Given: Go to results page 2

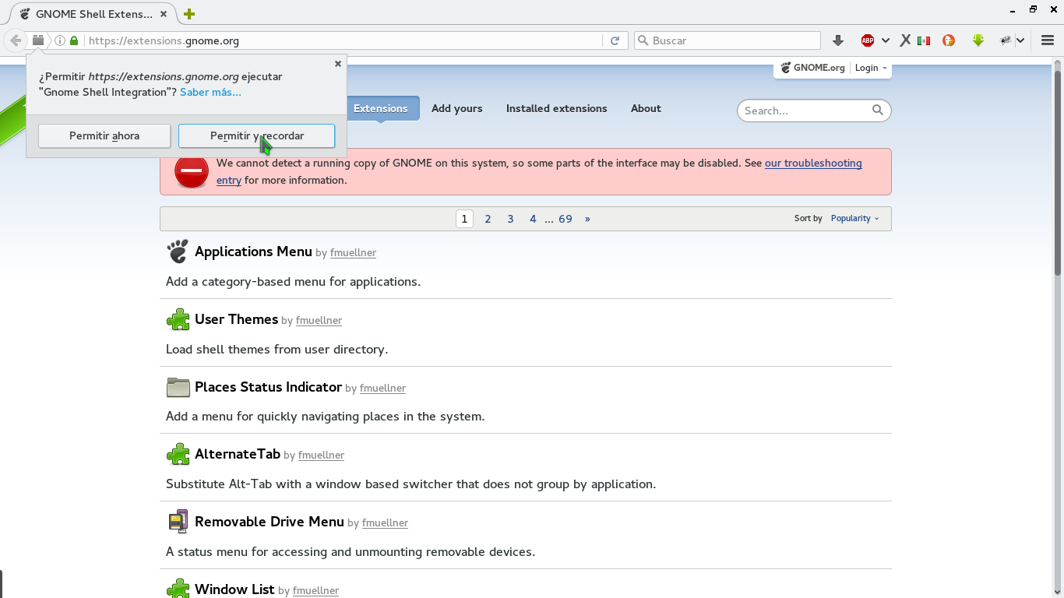Looking at the screenshot, I should (x=488, y=219).
